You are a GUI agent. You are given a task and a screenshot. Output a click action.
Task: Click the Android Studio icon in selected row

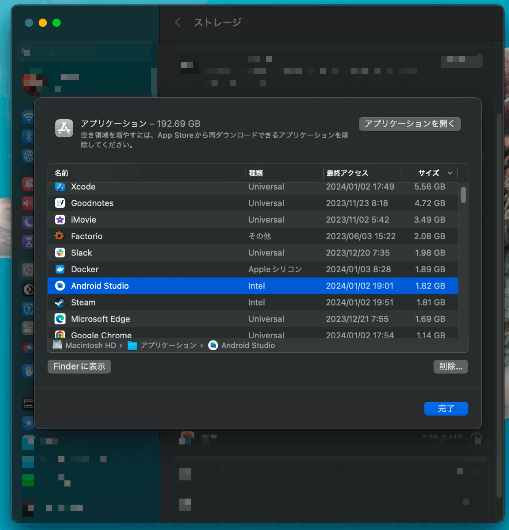pyautogui.click(x=60, y=286)
